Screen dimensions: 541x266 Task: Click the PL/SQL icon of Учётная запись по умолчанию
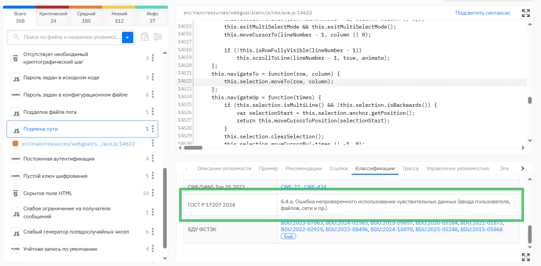[x=15, y=249]
